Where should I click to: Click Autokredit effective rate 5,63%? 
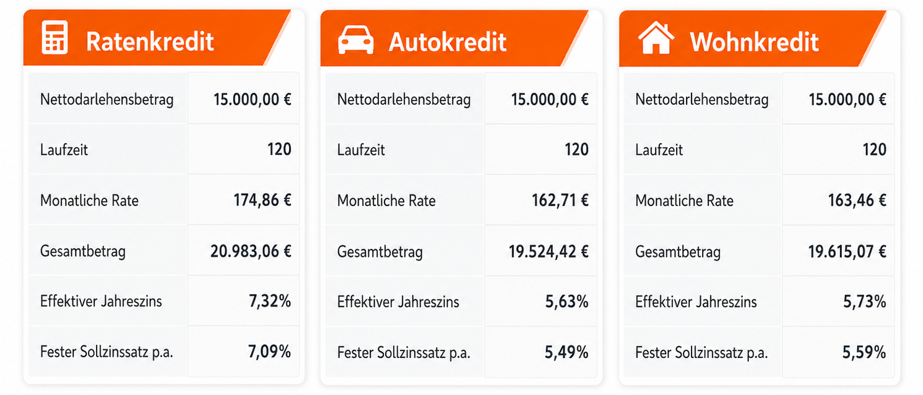566,302
